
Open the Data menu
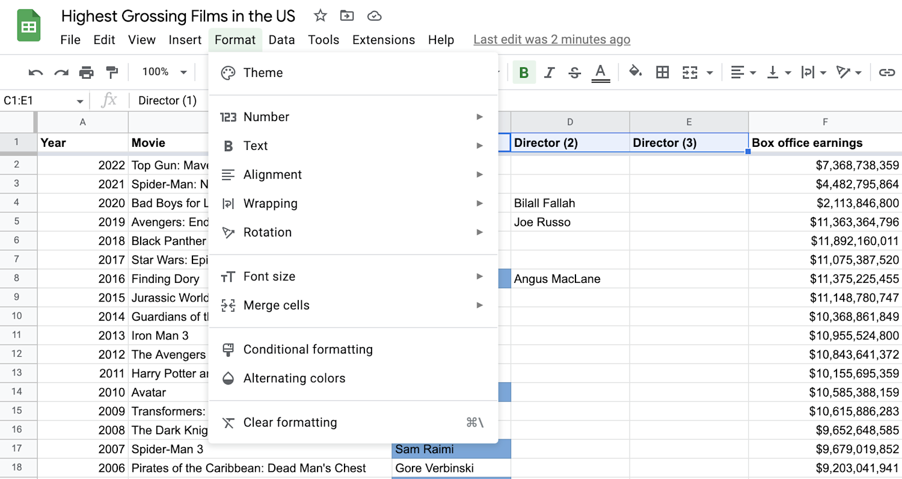(x=281, y=40)
